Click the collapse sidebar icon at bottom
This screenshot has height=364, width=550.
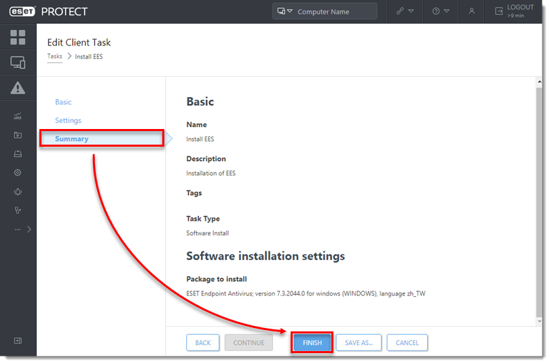point(18,340)
